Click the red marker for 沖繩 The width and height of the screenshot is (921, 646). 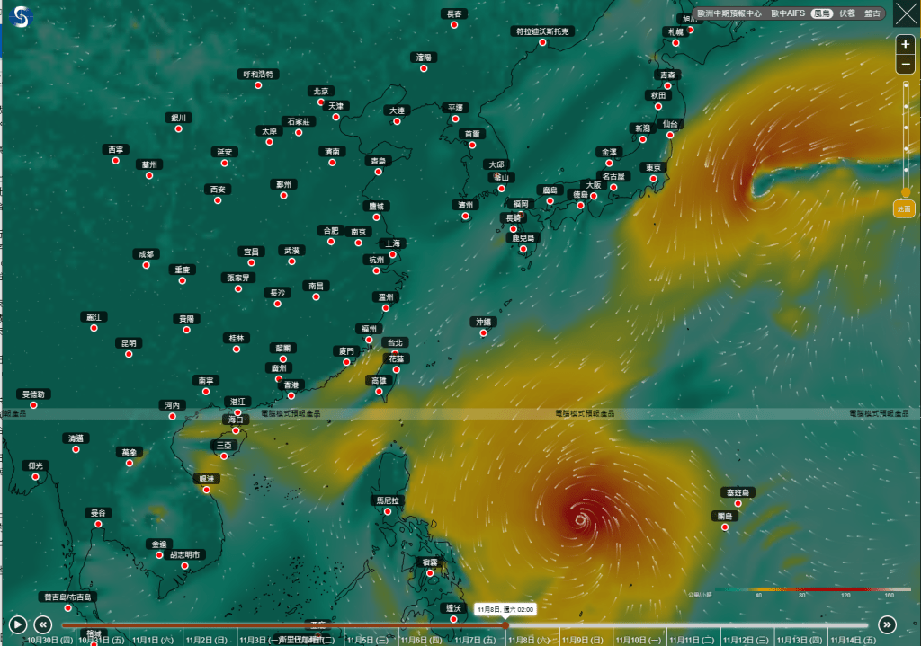[x=486, y=332]
